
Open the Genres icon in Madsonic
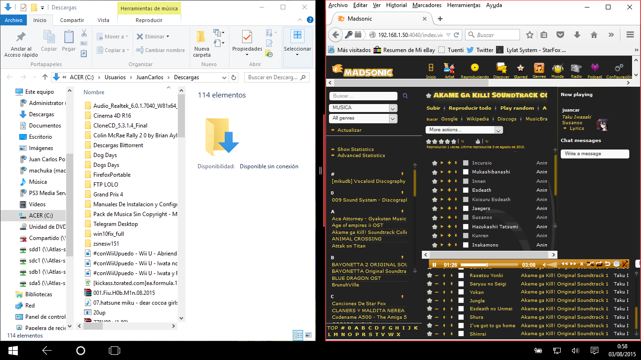click(x=539, y=68)
